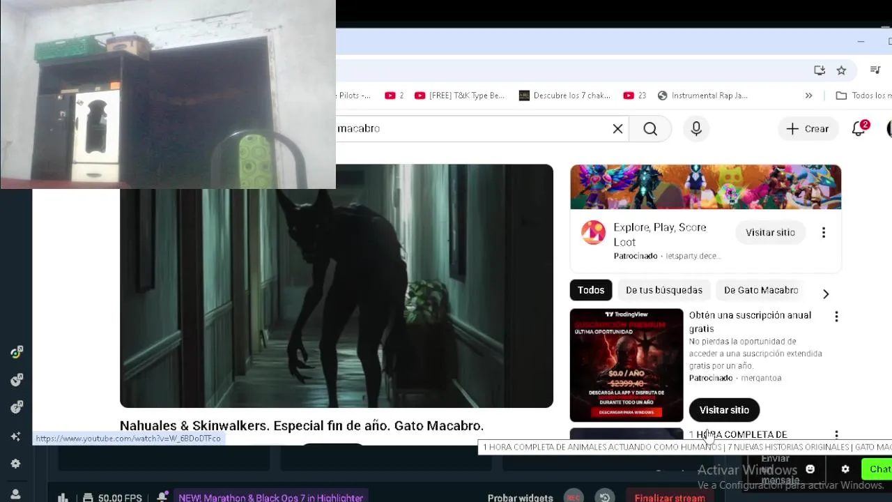892x502 pixels.
Task: Open the profile icon in the streaming sidebar
Action: pyautogui.click(x=16, y=494)
